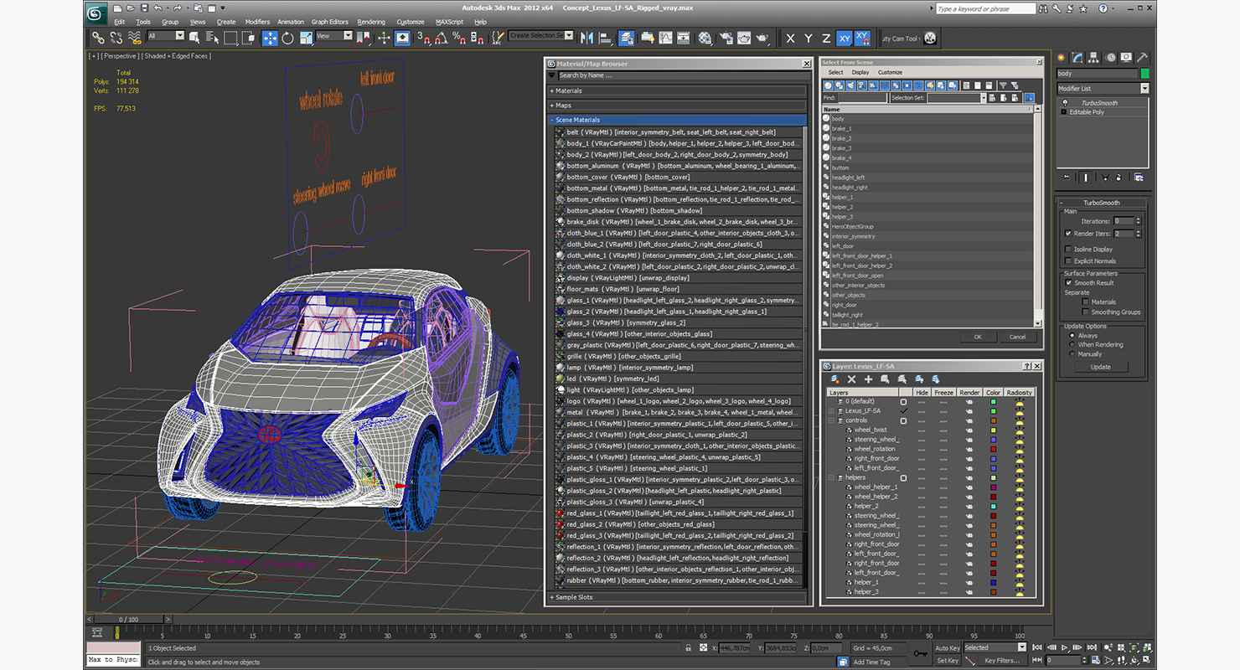Click the Set Keys key icon
The image size is (1240, 670).
(919, 653)
